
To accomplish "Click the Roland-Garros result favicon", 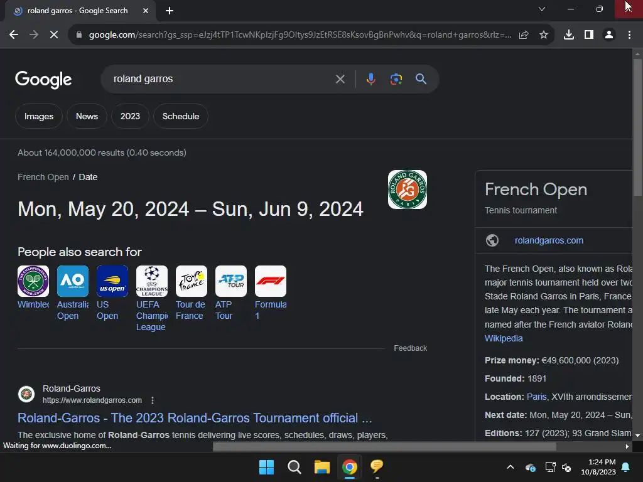I will 26,394.
